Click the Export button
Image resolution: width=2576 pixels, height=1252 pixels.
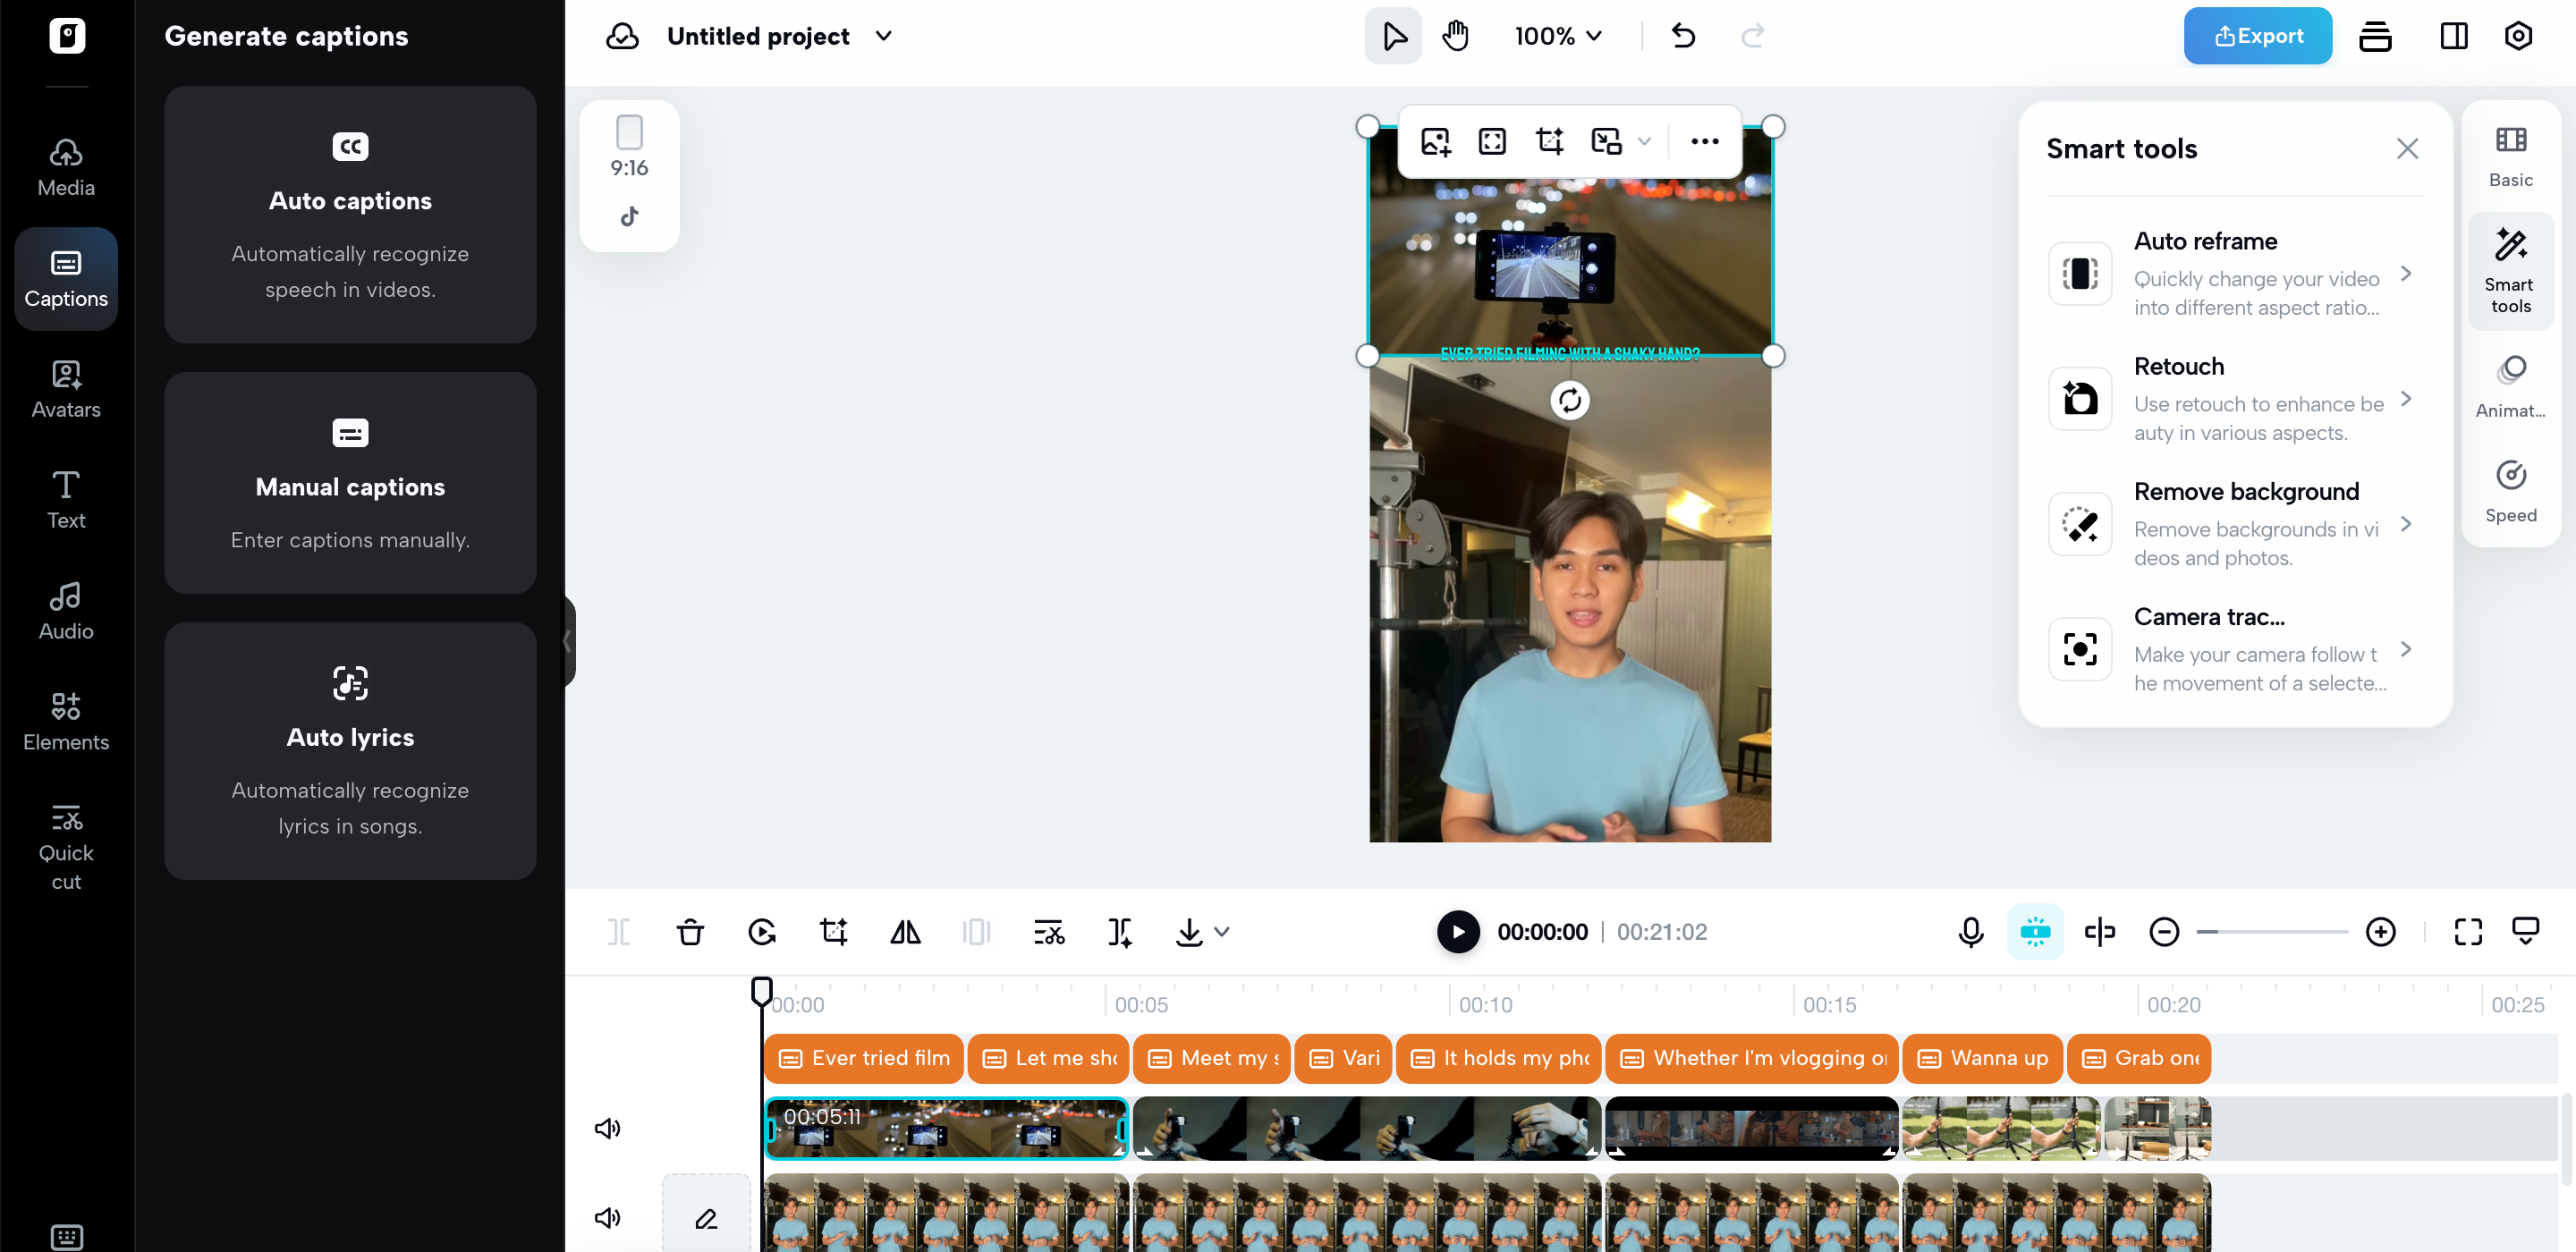tap(2257, 36)
